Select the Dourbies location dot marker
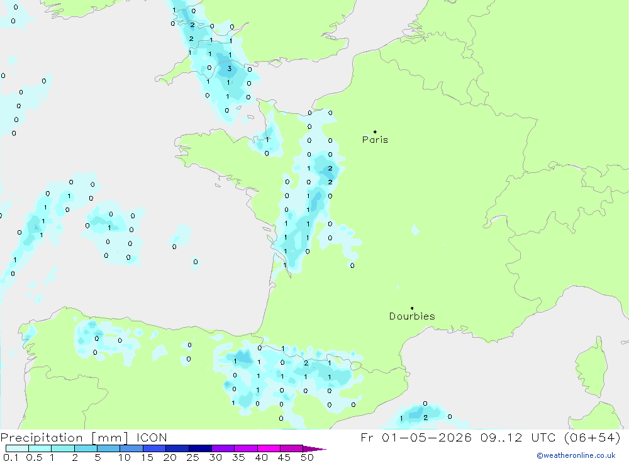 412,308
